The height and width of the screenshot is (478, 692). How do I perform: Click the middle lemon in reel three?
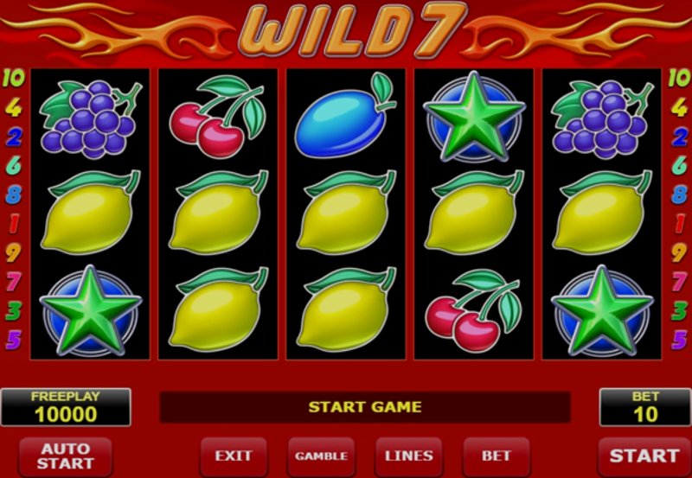pyautogui.click(x=346, y=213)
